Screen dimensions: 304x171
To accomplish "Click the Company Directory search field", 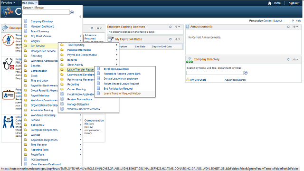I will [215, 73].
